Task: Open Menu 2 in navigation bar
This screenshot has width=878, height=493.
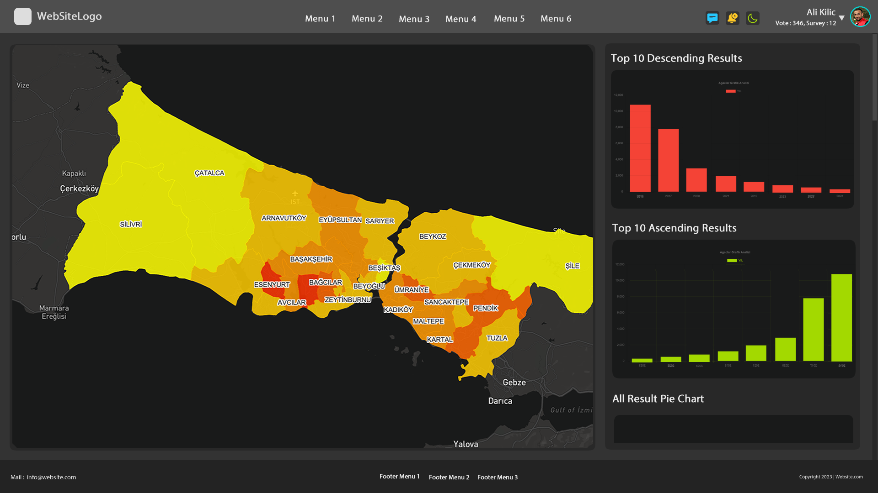Action: tap(367, 19)
